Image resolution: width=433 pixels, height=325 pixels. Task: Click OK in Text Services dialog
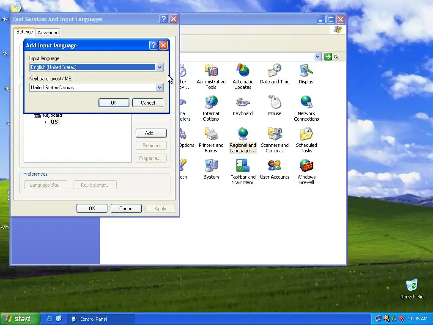click(92, 208)
